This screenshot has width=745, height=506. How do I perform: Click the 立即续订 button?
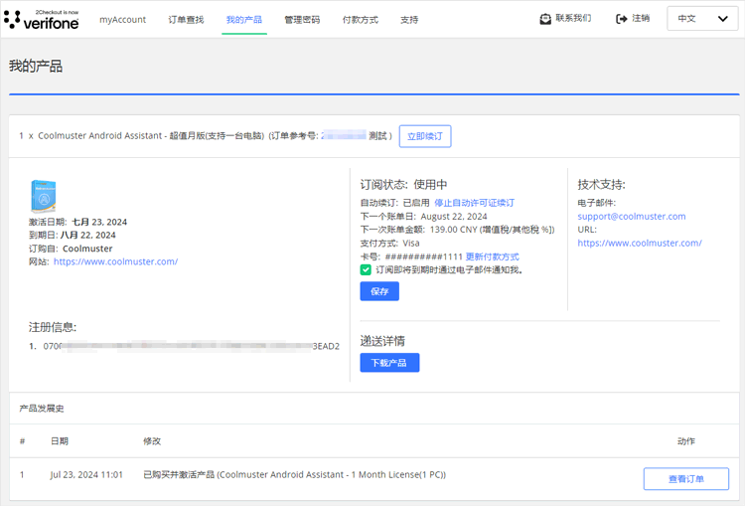point(425,136)
